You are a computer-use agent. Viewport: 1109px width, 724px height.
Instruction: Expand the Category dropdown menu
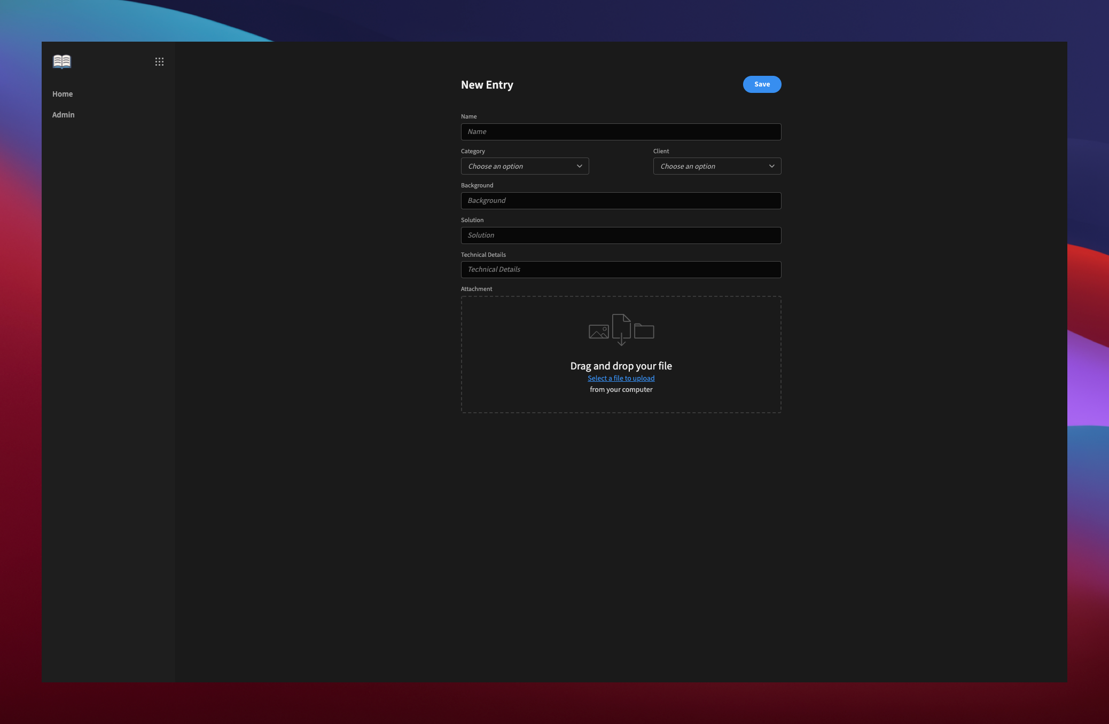[x=525, y=166]
